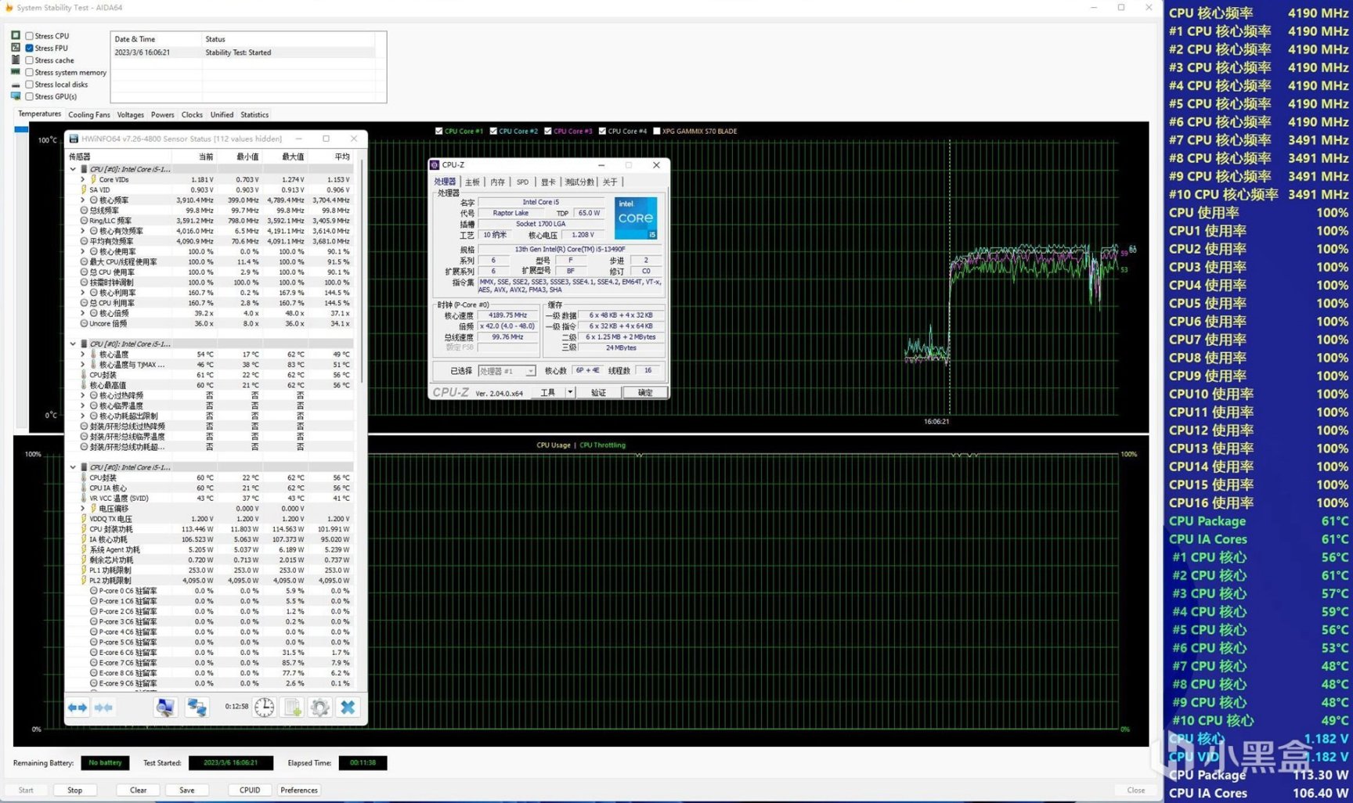The width and height of the screenshot is (1353, 803).
Task: Open the SPD tab in CPU-Z
Action: [522, 182]
